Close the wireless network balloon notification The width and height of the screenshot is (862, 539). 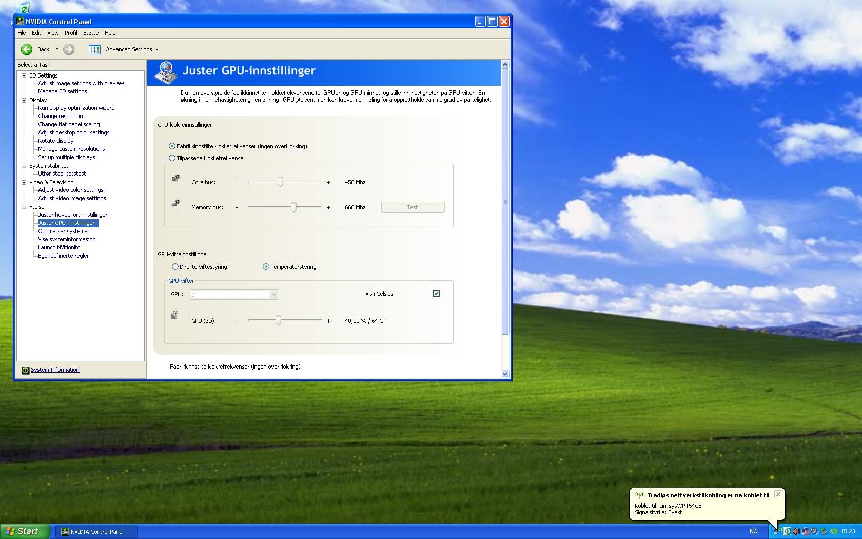coord(778,494)
